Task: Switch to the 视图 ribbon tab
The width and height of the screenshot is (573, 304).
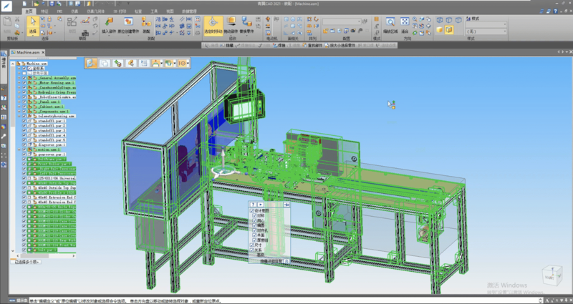Action: pyautogui.click(x=170, y=11)
